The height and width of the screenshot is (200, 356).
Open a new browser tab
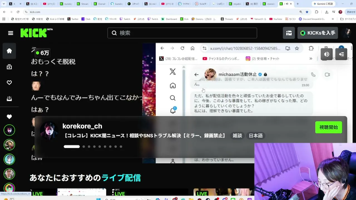point(298,4)
